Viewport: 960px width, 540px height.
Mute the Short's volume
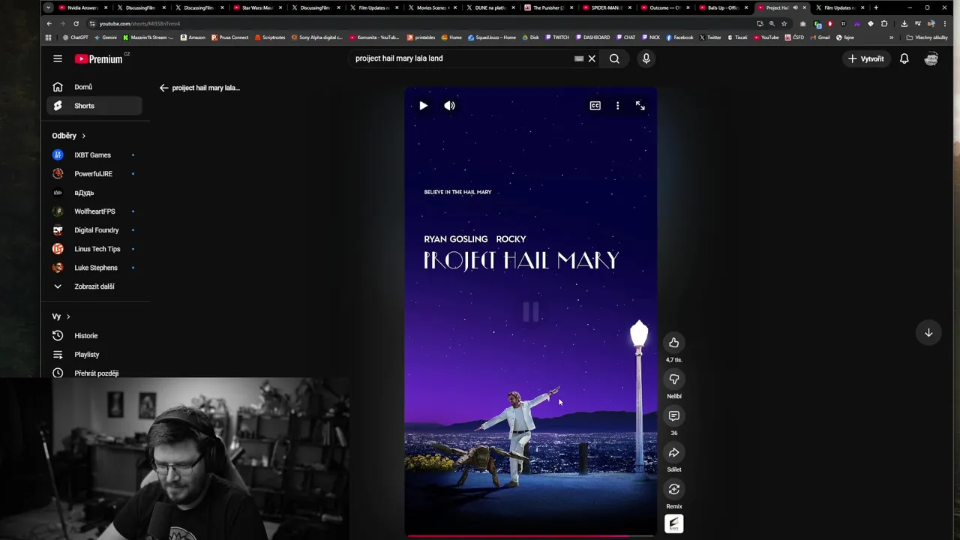[x=449, y=106]
